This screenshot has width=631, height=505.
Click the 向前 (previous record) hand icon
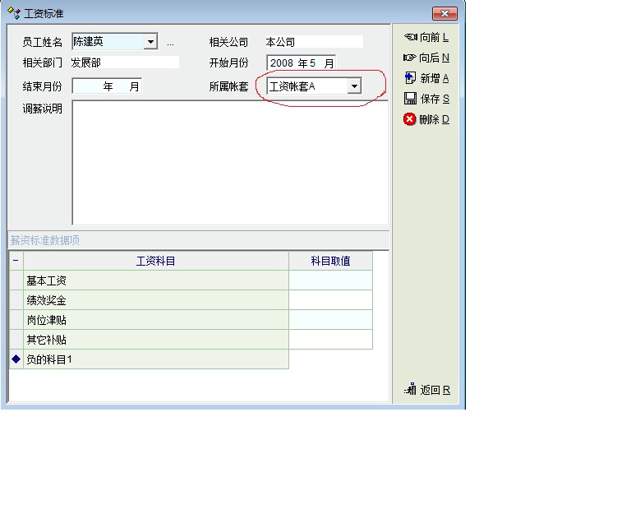coord(410,37)
